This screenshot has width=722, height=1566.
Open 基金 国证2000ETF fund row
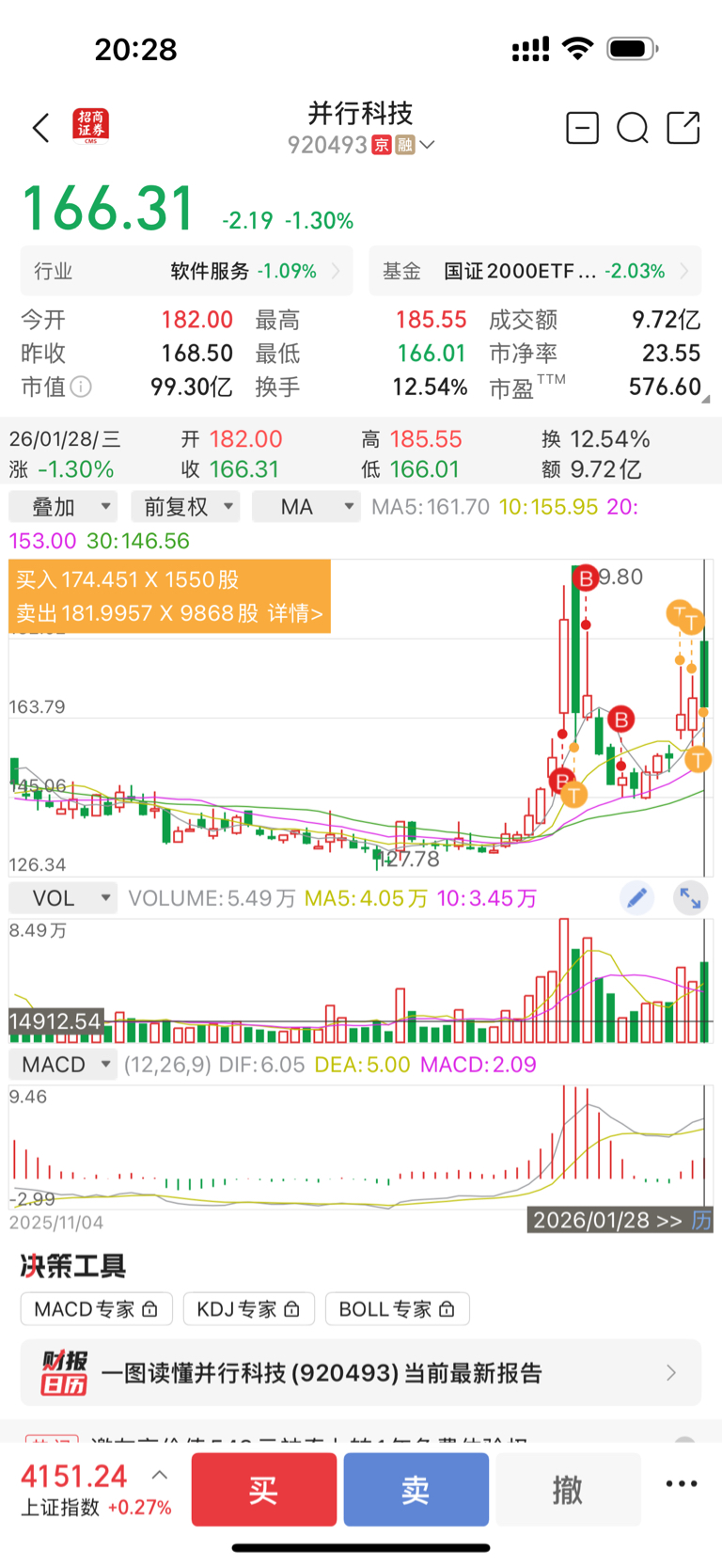535,271
